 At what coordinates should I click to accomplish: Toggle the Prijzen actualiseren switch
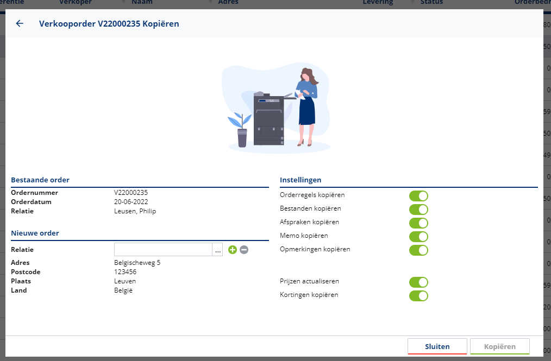[x=418, y=282]
